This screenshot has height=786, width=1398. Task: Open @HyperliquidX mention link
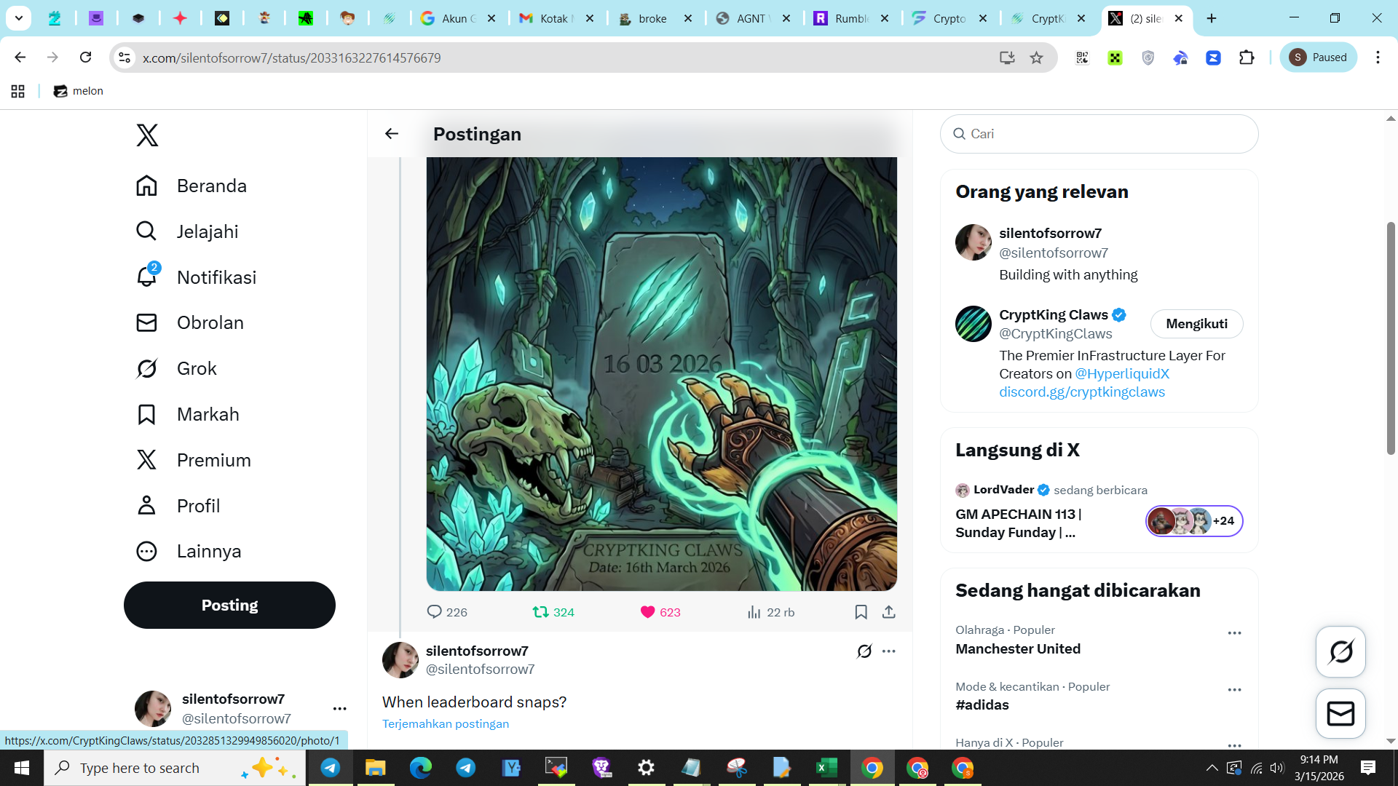(1122, 373)
